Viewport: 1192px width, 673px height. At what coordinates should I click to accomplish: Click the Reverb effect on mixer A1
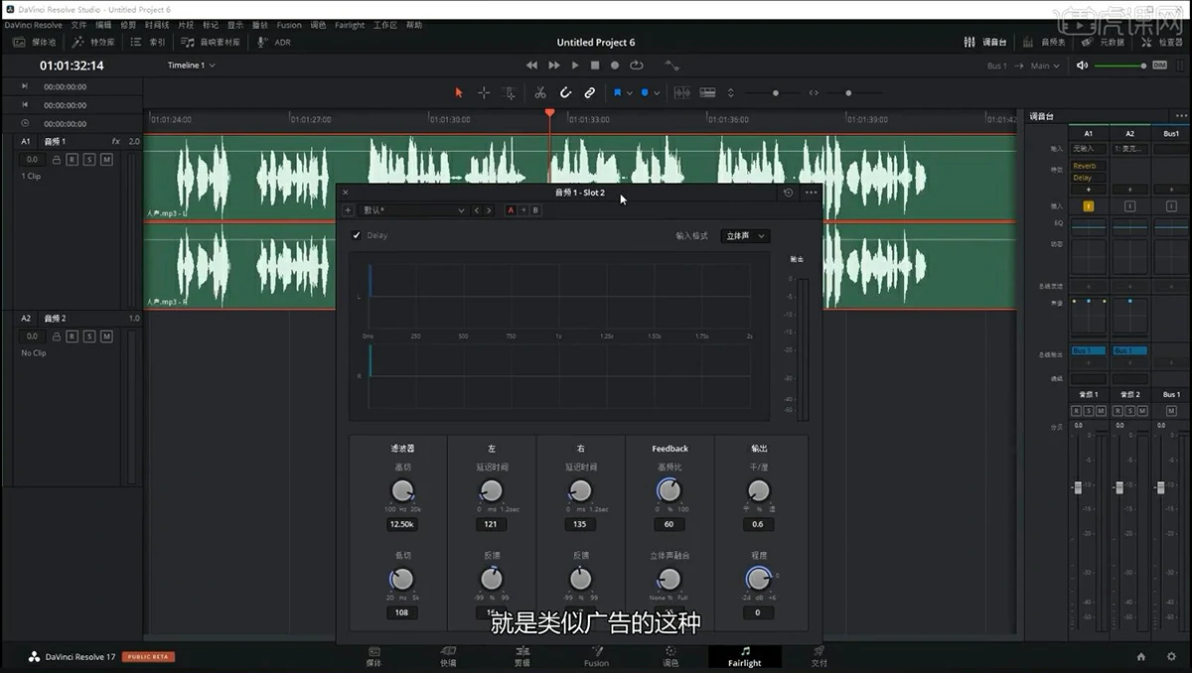pos(1089,167)
